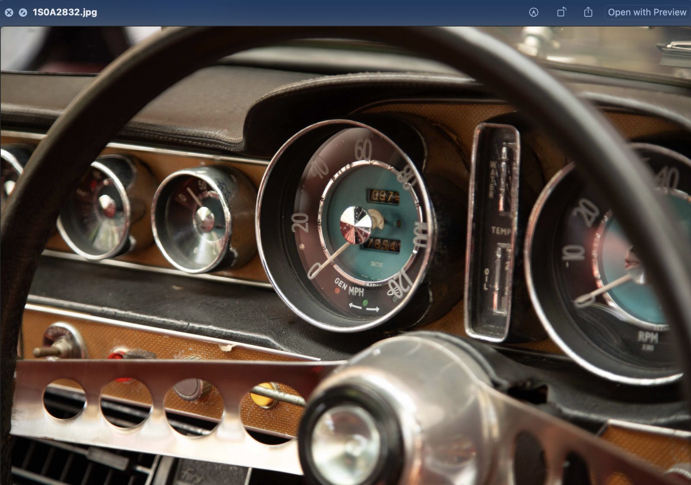Click the 60 numeral on the speedometer
Viewport: 691px width, 485px height.
tap(363, 149)
